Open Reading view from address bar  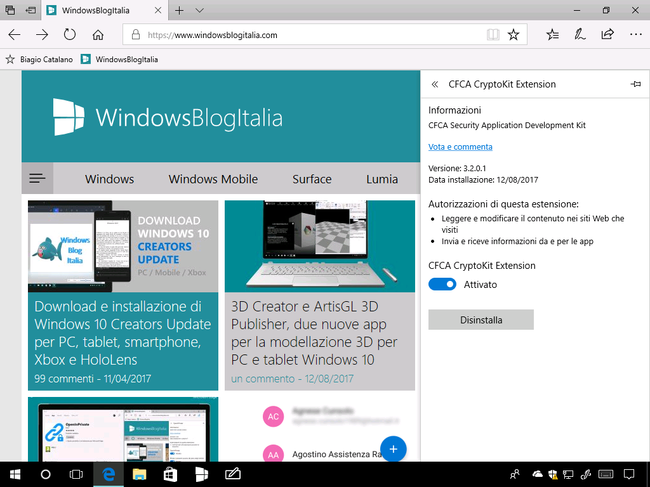pyautogui.click(x=493, y=35)
